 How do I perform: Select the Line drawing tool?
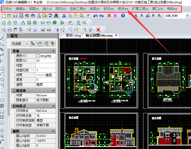pos(2,38)
